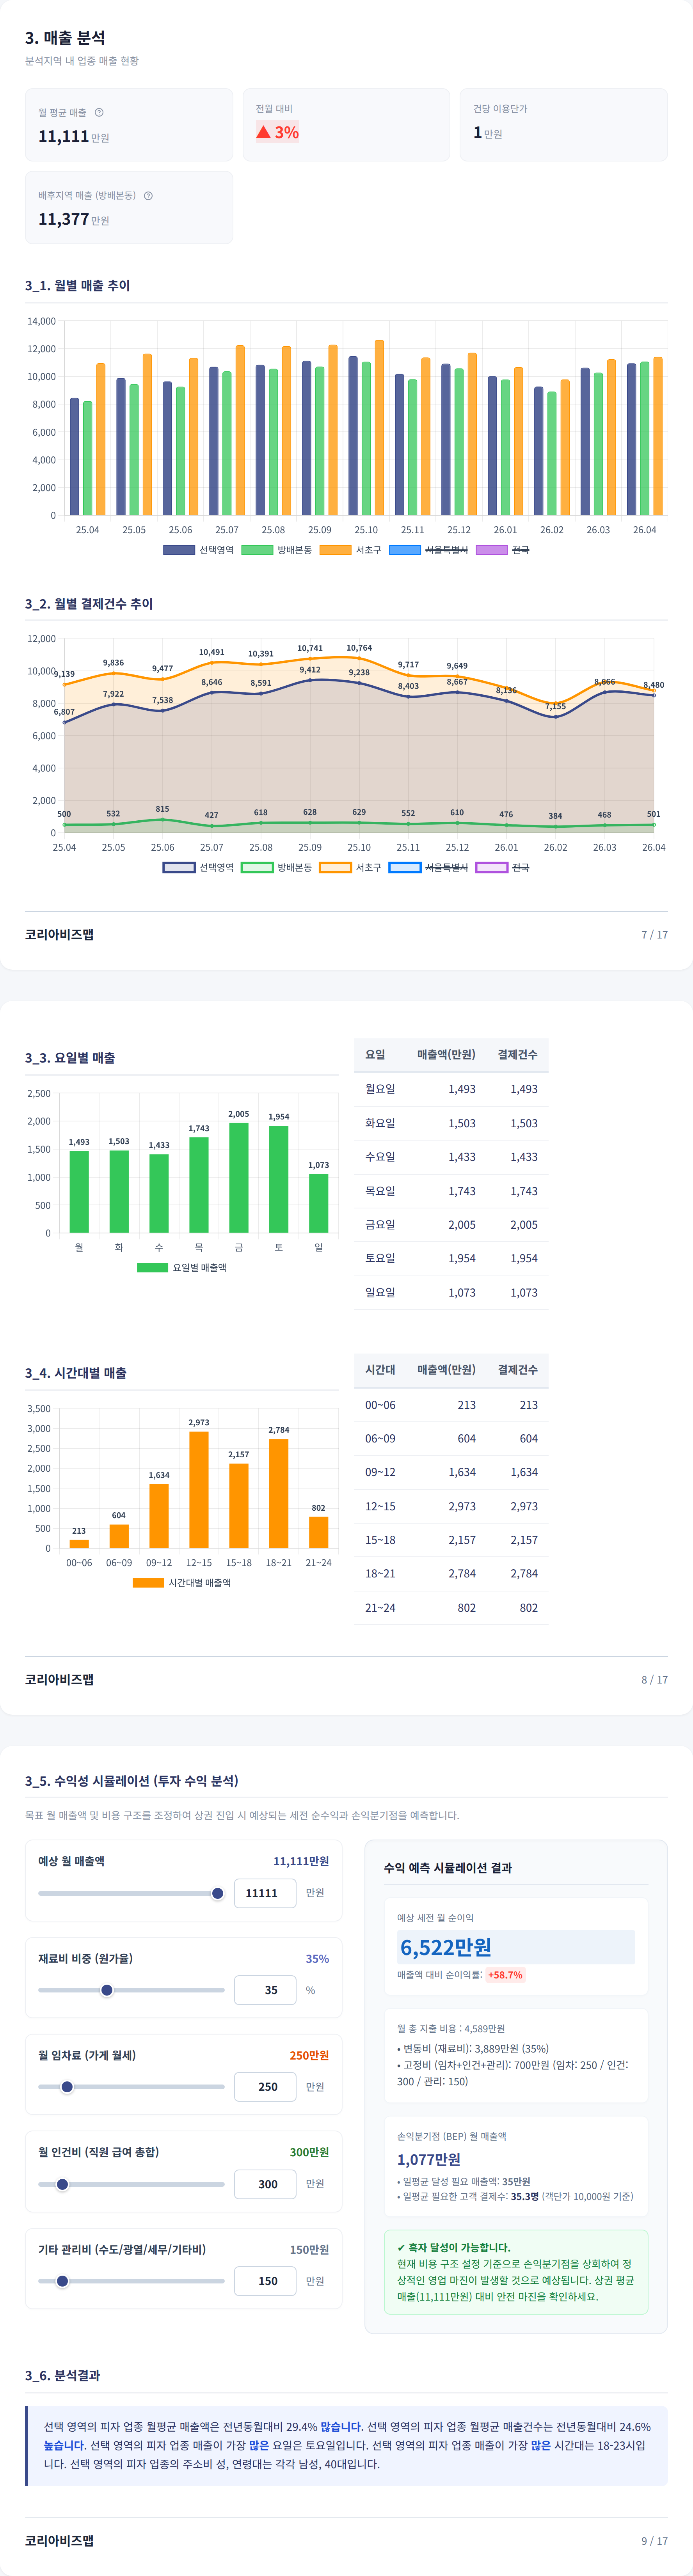
Task: Click the 월요일 row in the 요일 table
Action: coord(451,1089)
